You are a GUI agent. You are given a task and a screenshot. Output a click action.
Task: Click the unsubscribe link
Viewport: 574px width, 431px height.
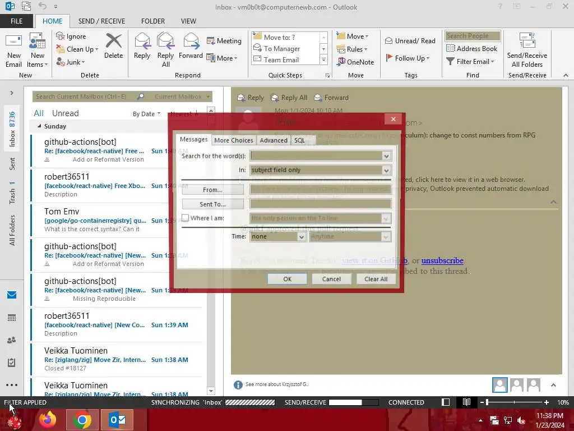click(x=442, y=260)
